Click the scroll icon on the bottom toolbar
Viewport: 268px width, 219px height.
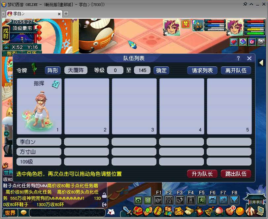[x=189, y=211]
